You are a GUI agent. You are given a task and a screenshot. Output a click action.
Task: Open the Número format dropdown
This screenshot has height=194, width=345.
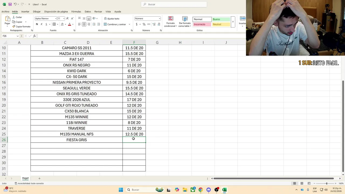159,19
